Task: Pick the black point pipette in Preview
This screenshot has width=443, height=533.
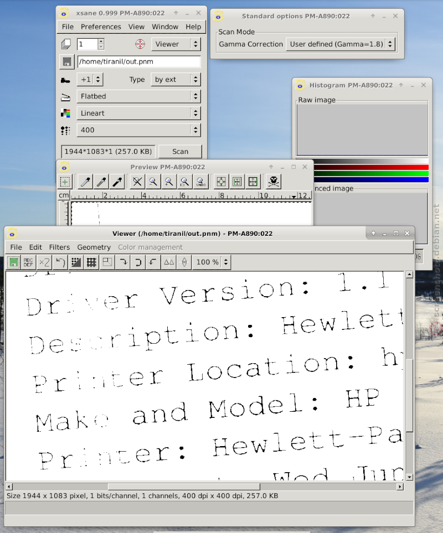Action: point(117,182)
